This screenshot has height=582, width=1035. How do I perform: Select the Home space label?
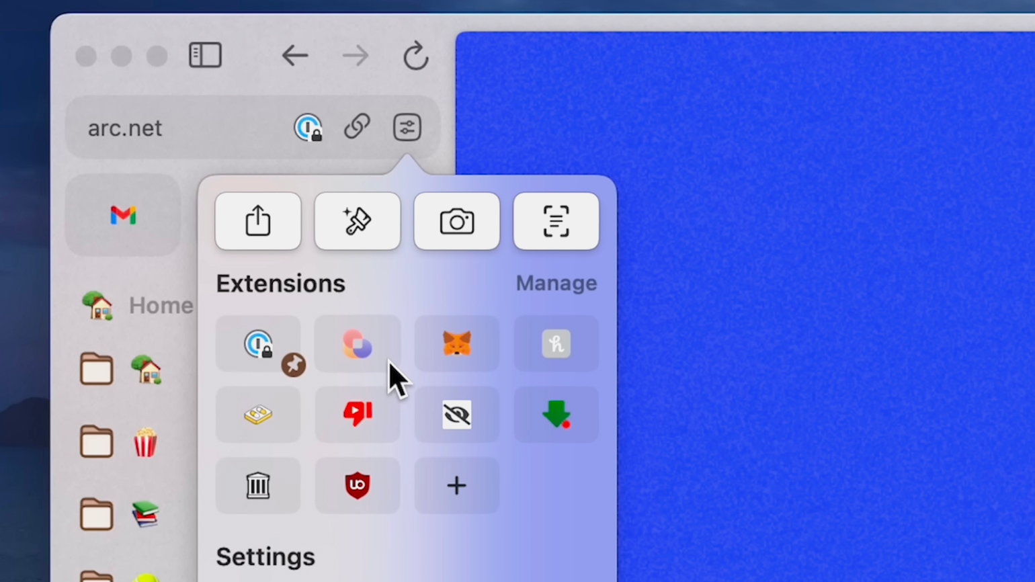tap(161, 305)
